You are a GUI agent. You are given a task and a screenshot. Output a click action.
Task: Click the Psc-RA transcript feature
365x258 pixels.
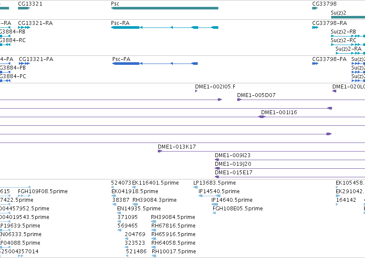[165, 27]
